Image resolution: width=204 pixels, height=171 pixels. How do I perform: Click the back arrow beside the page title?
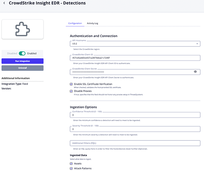coord(4,3)
